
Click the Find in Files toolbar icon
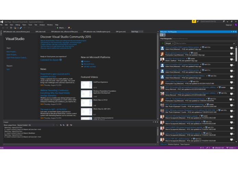point(69,28)
